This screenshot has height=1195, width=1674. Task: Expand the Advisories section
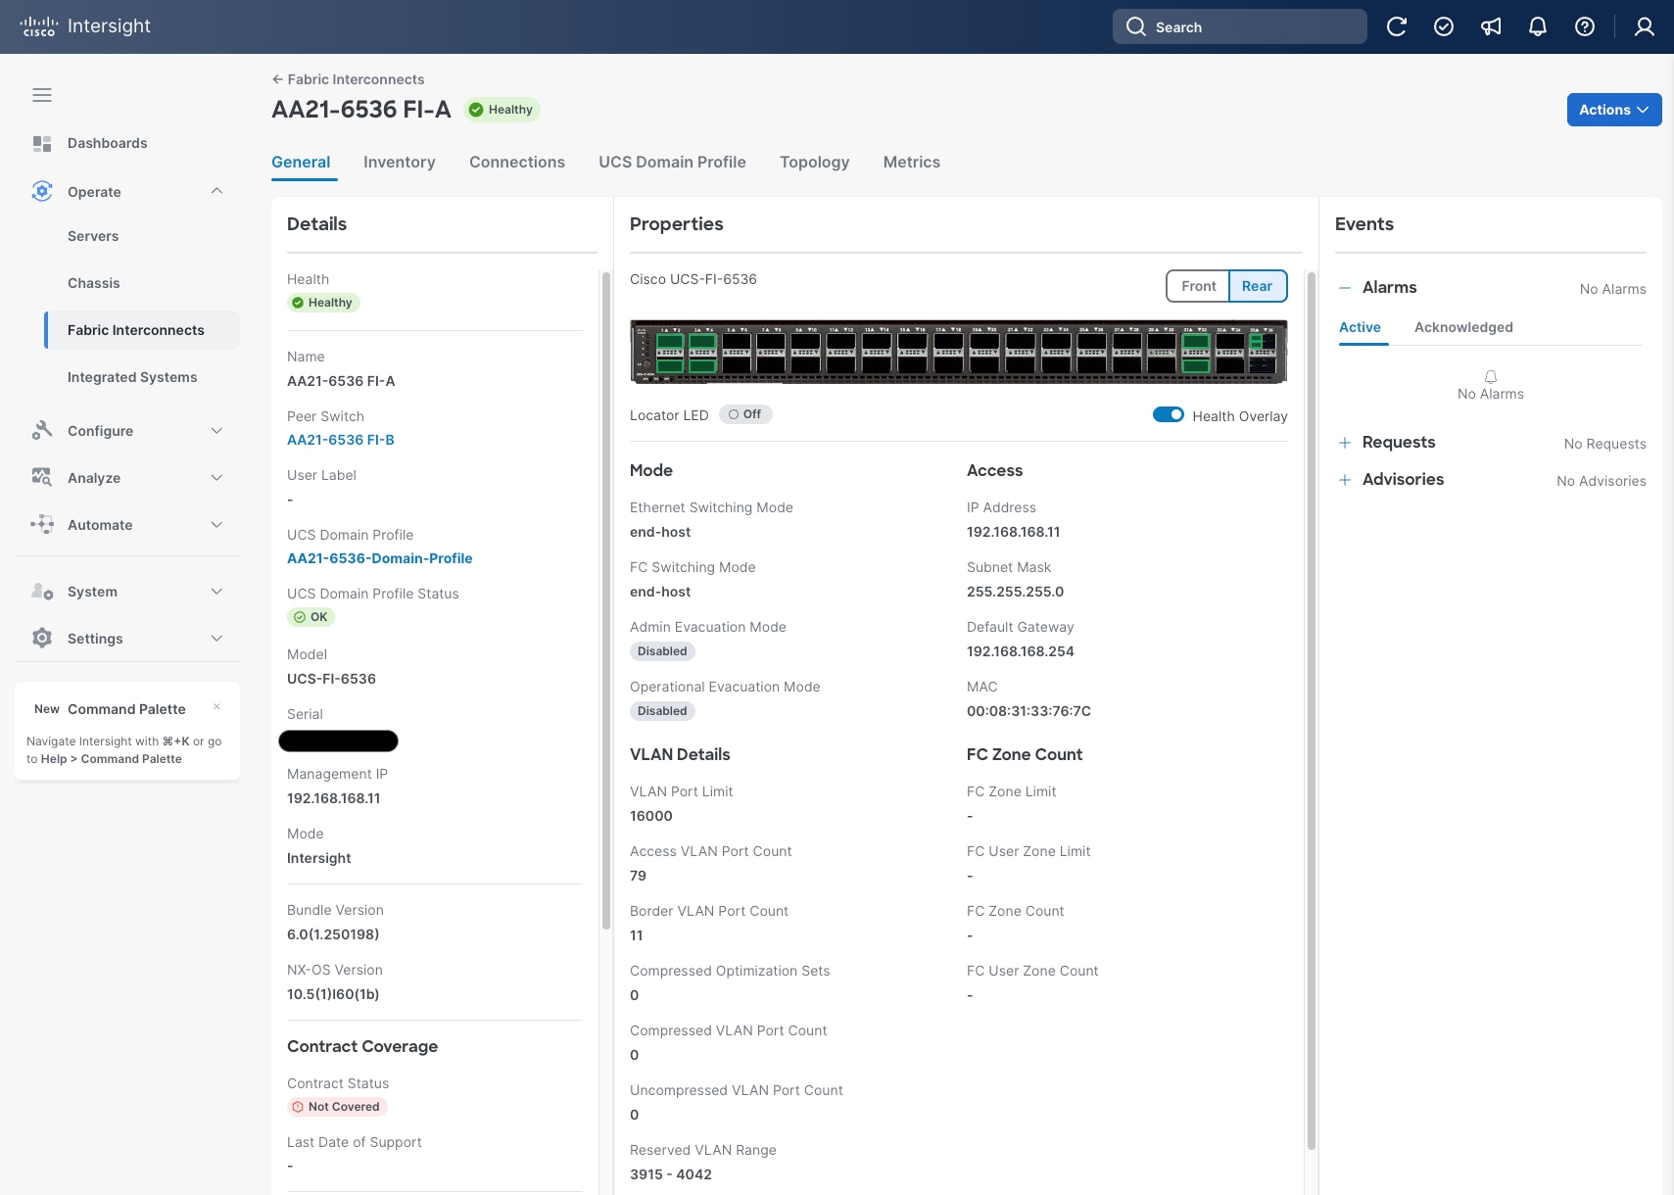click(x=1345, y=479)
